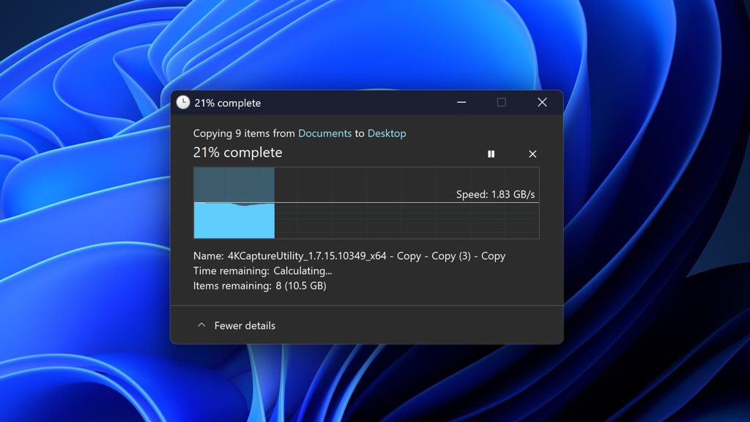
Task: Close the dialog via title bar X
Action: point(542,103)
